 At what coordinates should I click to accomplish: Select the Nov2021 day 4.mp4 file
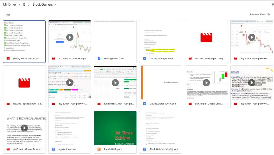206,59
